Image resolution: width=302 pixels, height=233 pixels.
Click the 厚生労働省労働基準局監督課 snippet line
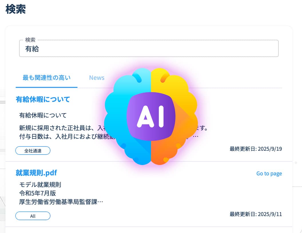(61, 202)
